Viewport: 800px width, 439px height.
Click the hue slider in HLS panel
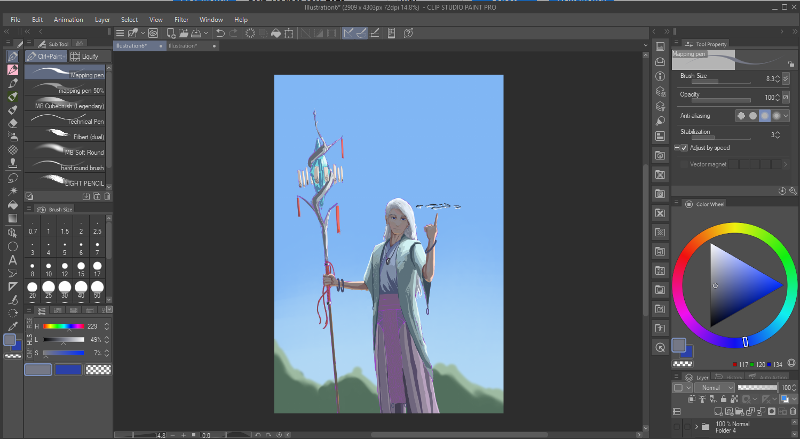(x=64, y=326)
